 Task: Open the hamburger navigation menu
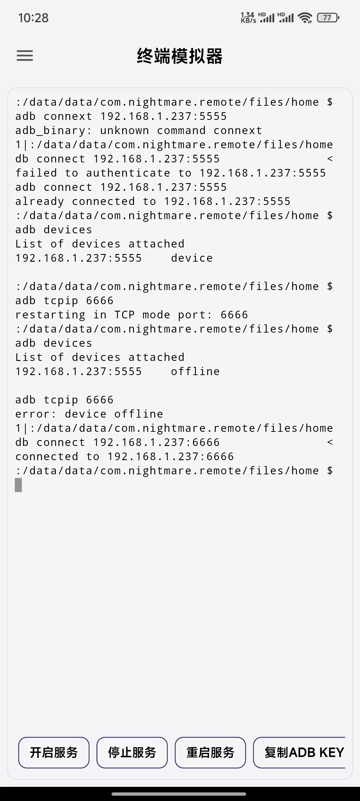(x=24, y=55)
